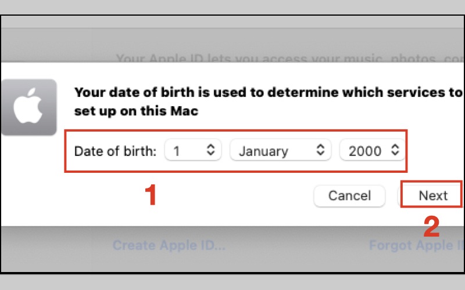Click the day value 1 in field

[177, 151]
